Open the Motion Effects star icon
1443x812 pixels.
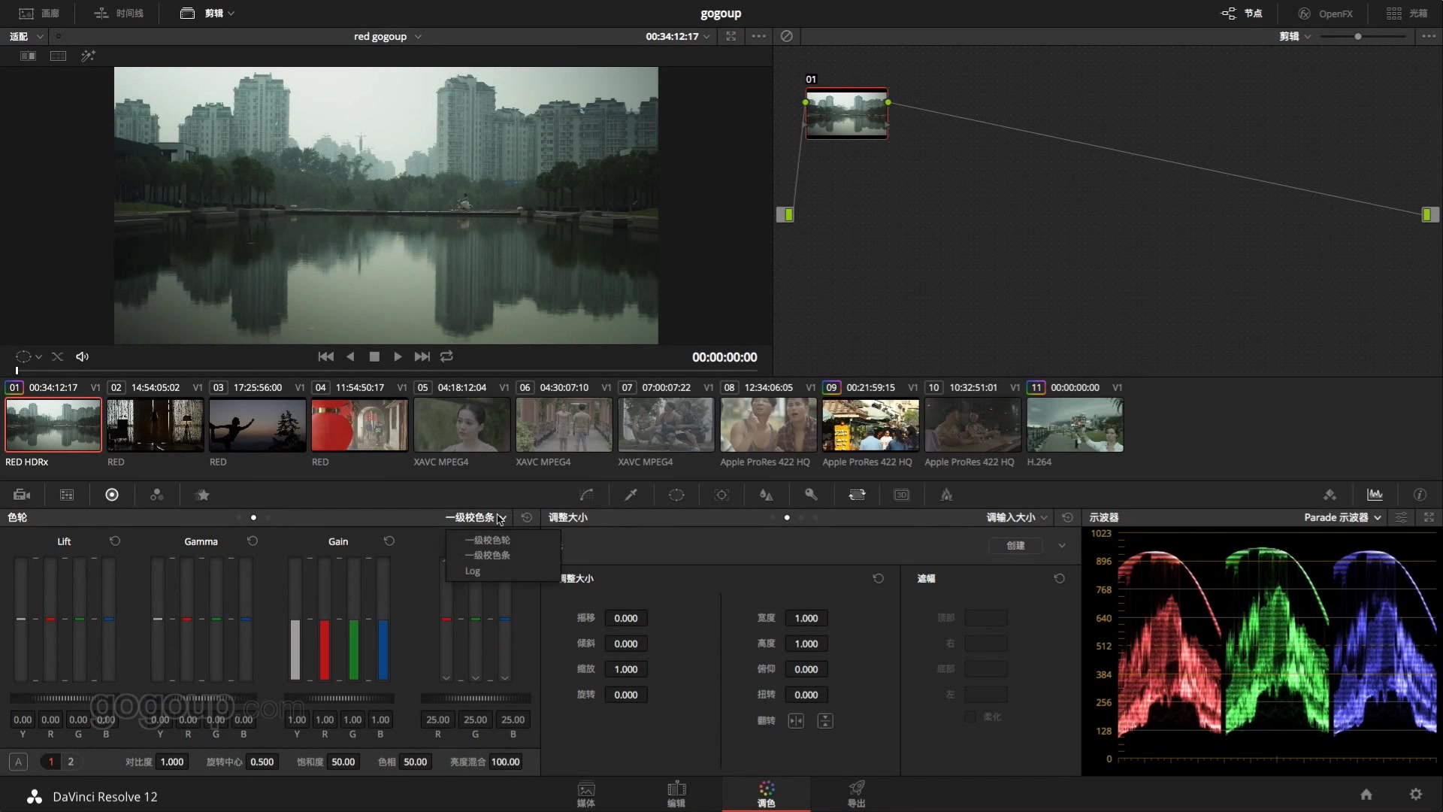point(202,495)
